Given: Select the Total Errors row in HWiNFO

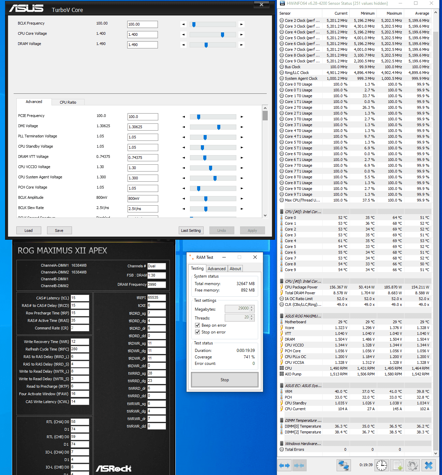Looking at the screenshot, I should [355, 449].
